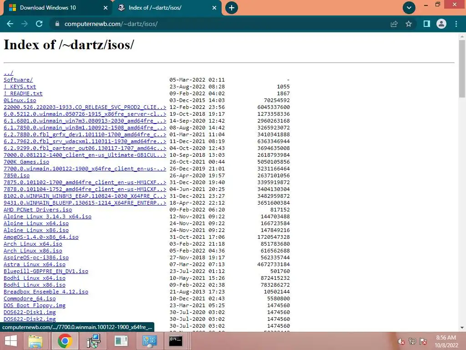This screenshot has width=466, height=350.
Task: Download Alpine_Linux_3.14.3_x64.iso
Action: (x=47, y=216)
